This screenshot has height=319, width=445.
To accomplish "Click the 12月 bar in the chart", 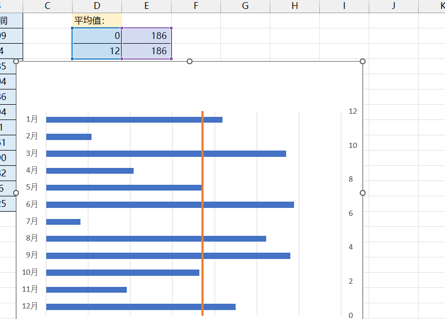I will tap(141, 307).
